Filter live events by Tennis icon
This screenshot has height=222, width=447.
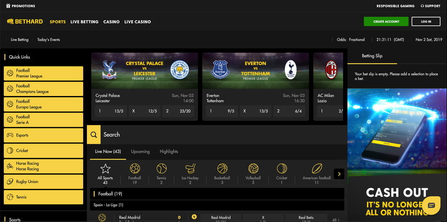[162, 169]
